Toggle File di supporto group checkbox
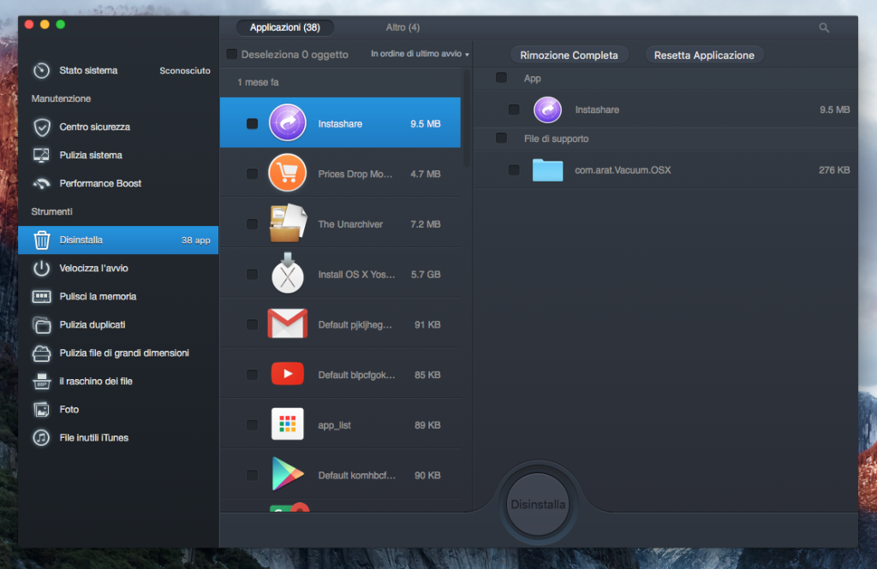 pos(502,138)
